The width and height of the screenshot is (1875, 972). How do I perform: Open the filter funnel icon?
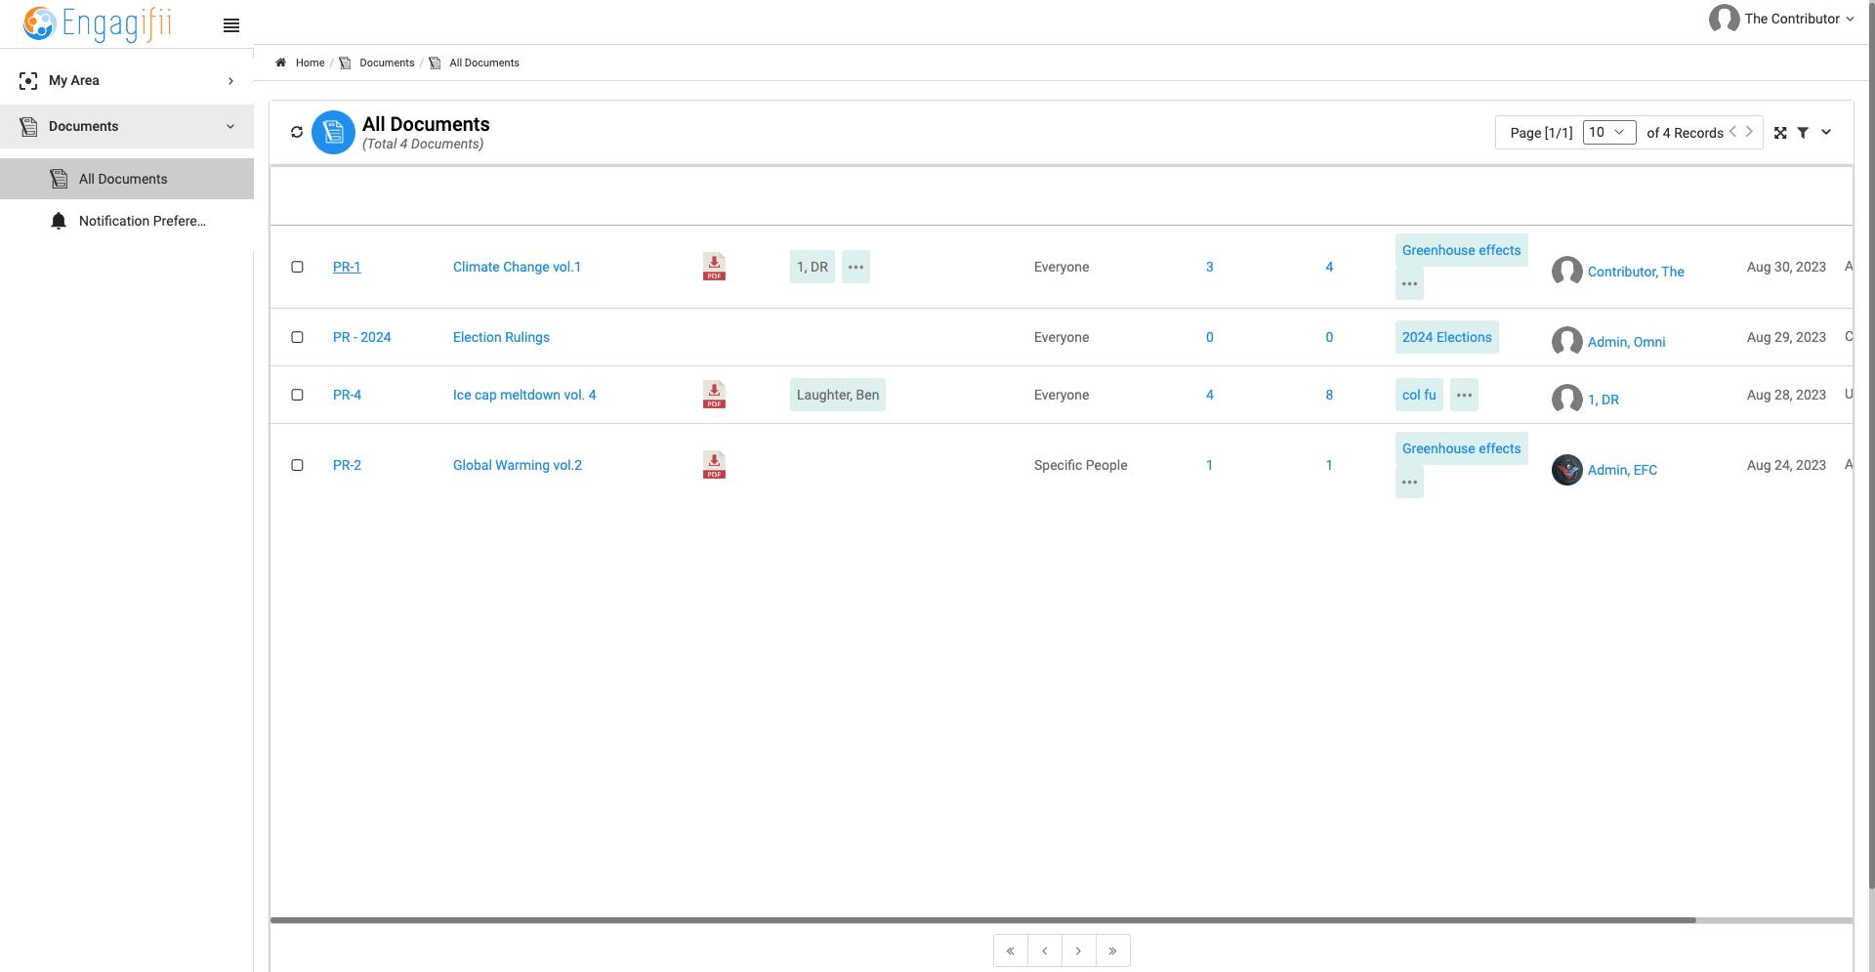(x=1803, y=133)
